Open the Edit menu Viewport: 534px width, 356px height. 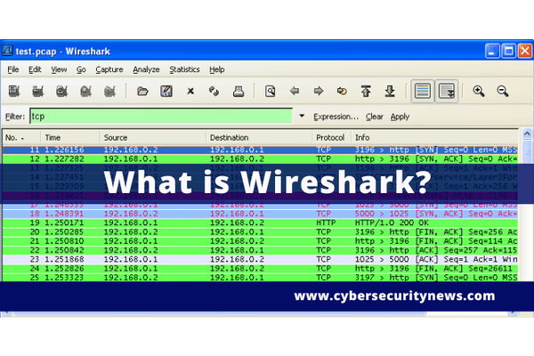35,69
